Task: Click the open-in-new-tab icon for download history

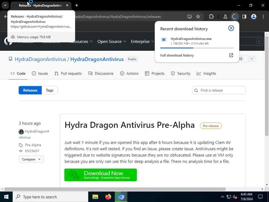Action: click(x=231, y=55)
